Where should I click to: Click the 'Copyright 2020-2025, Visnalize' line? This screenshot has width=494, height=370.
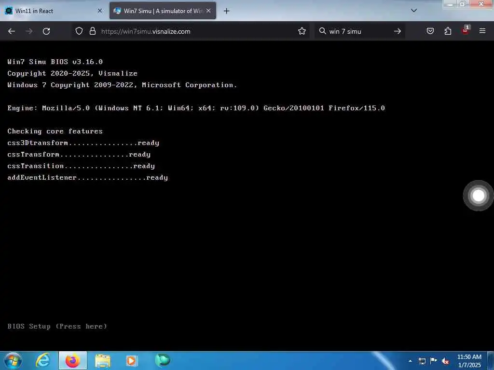pos(72,73)
